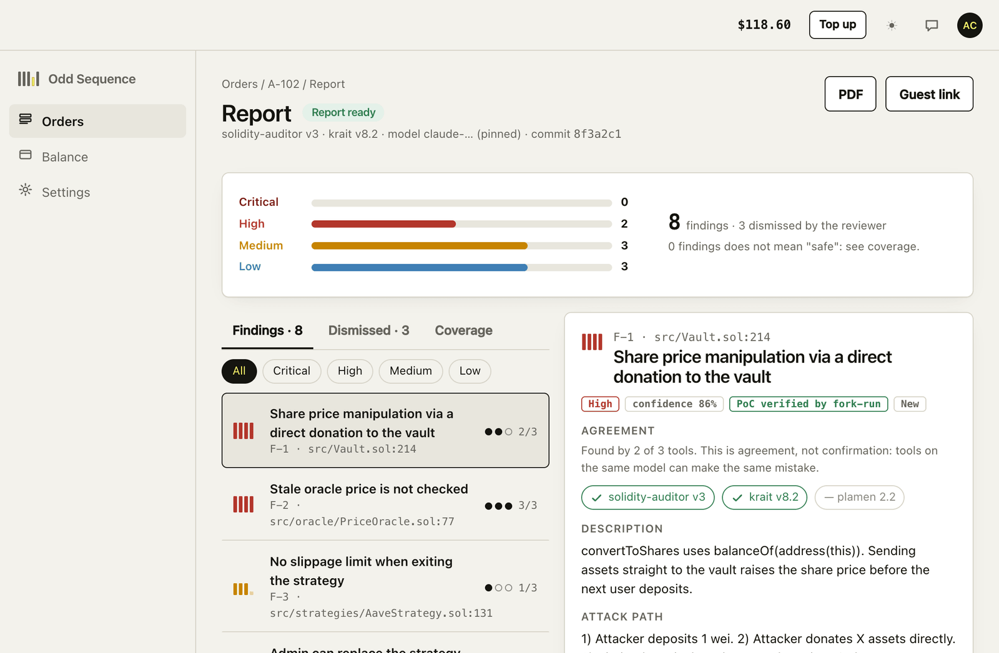
Task: Filter findings by Low severity
Action: point(470,371)
